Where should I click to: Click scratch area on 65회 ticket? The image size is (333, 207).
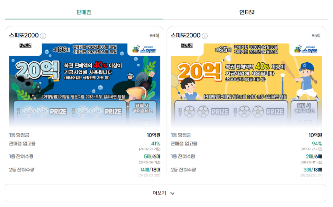click(231, 112)
